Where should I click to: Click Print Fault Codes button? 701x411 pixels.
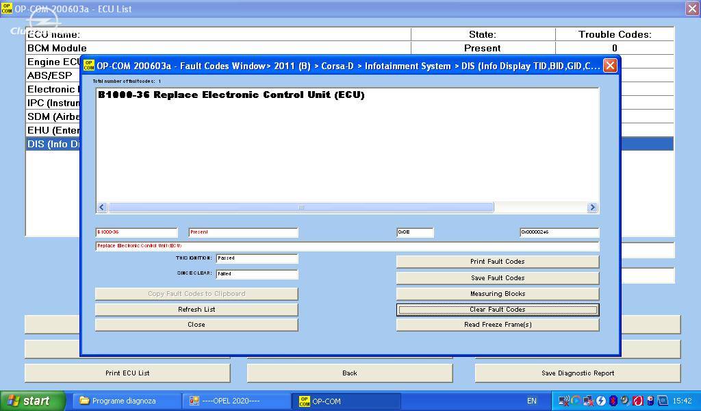(498, 262)
